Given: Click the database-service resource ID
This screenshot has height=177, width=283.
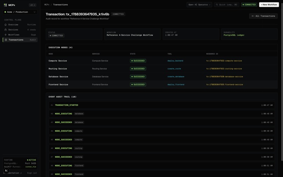Looking at the screenshot, I should pyautogui.click(x=225, y=77).
